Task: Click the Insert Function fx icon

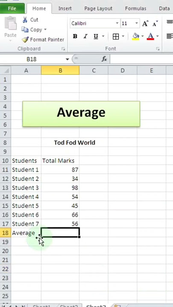Action: (104, 59)
